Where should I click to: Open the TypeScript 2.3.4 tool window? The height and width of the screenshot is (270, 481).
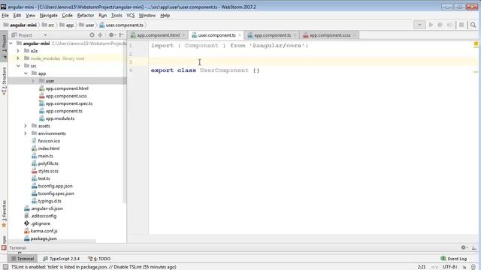coord(62,259)
